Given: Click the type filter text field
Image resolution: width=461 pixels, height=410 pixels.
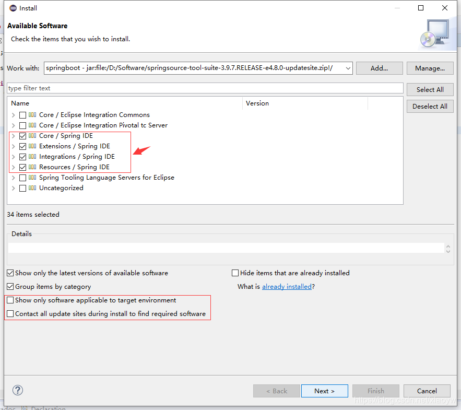Looking at the screenshot, I should [205, 88].
